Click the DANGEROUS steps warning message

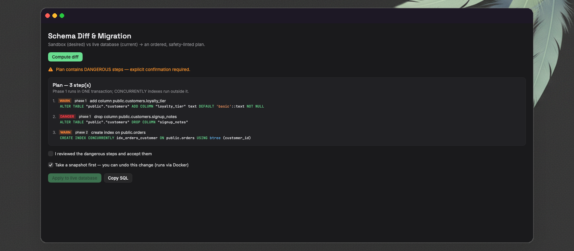[x=123, y=70]
